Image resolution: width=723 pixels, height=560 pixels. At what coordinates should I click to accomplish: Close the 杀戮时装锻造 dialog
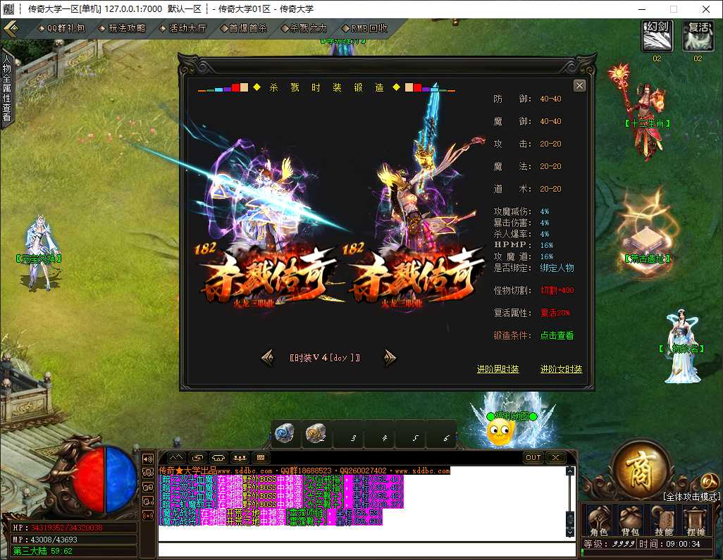(x=580, y=85)
